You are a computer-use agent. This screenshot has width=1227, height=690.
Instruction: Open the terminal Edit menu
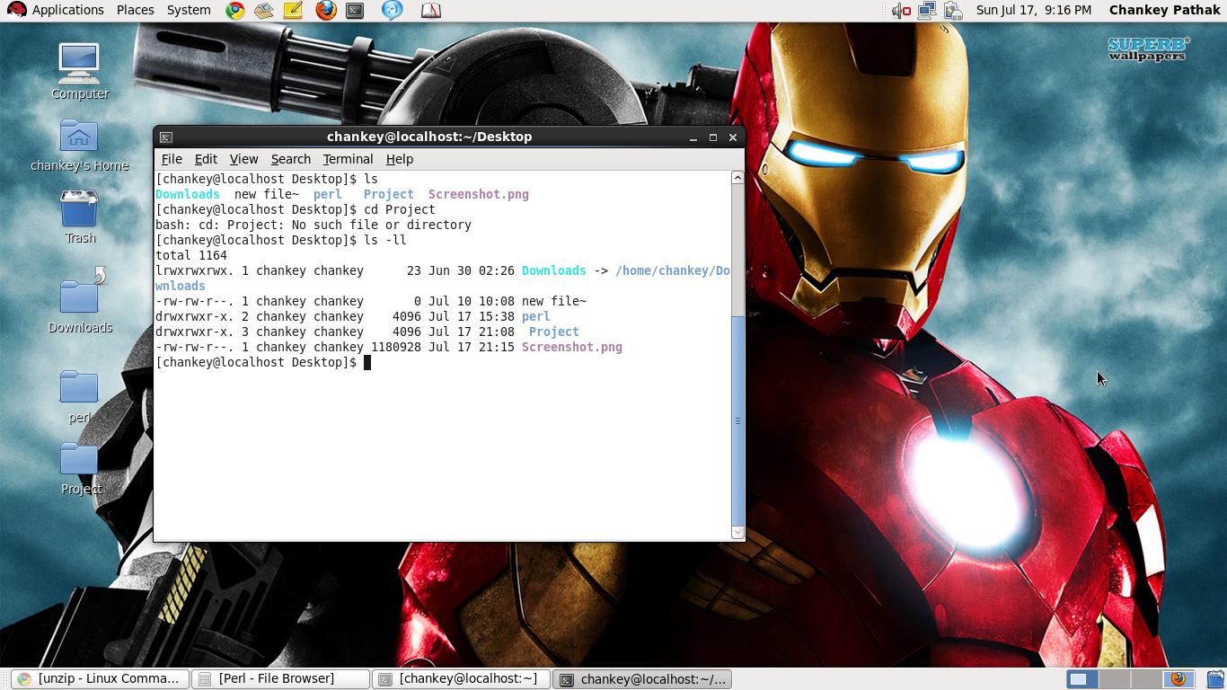(x=206, y=159)
